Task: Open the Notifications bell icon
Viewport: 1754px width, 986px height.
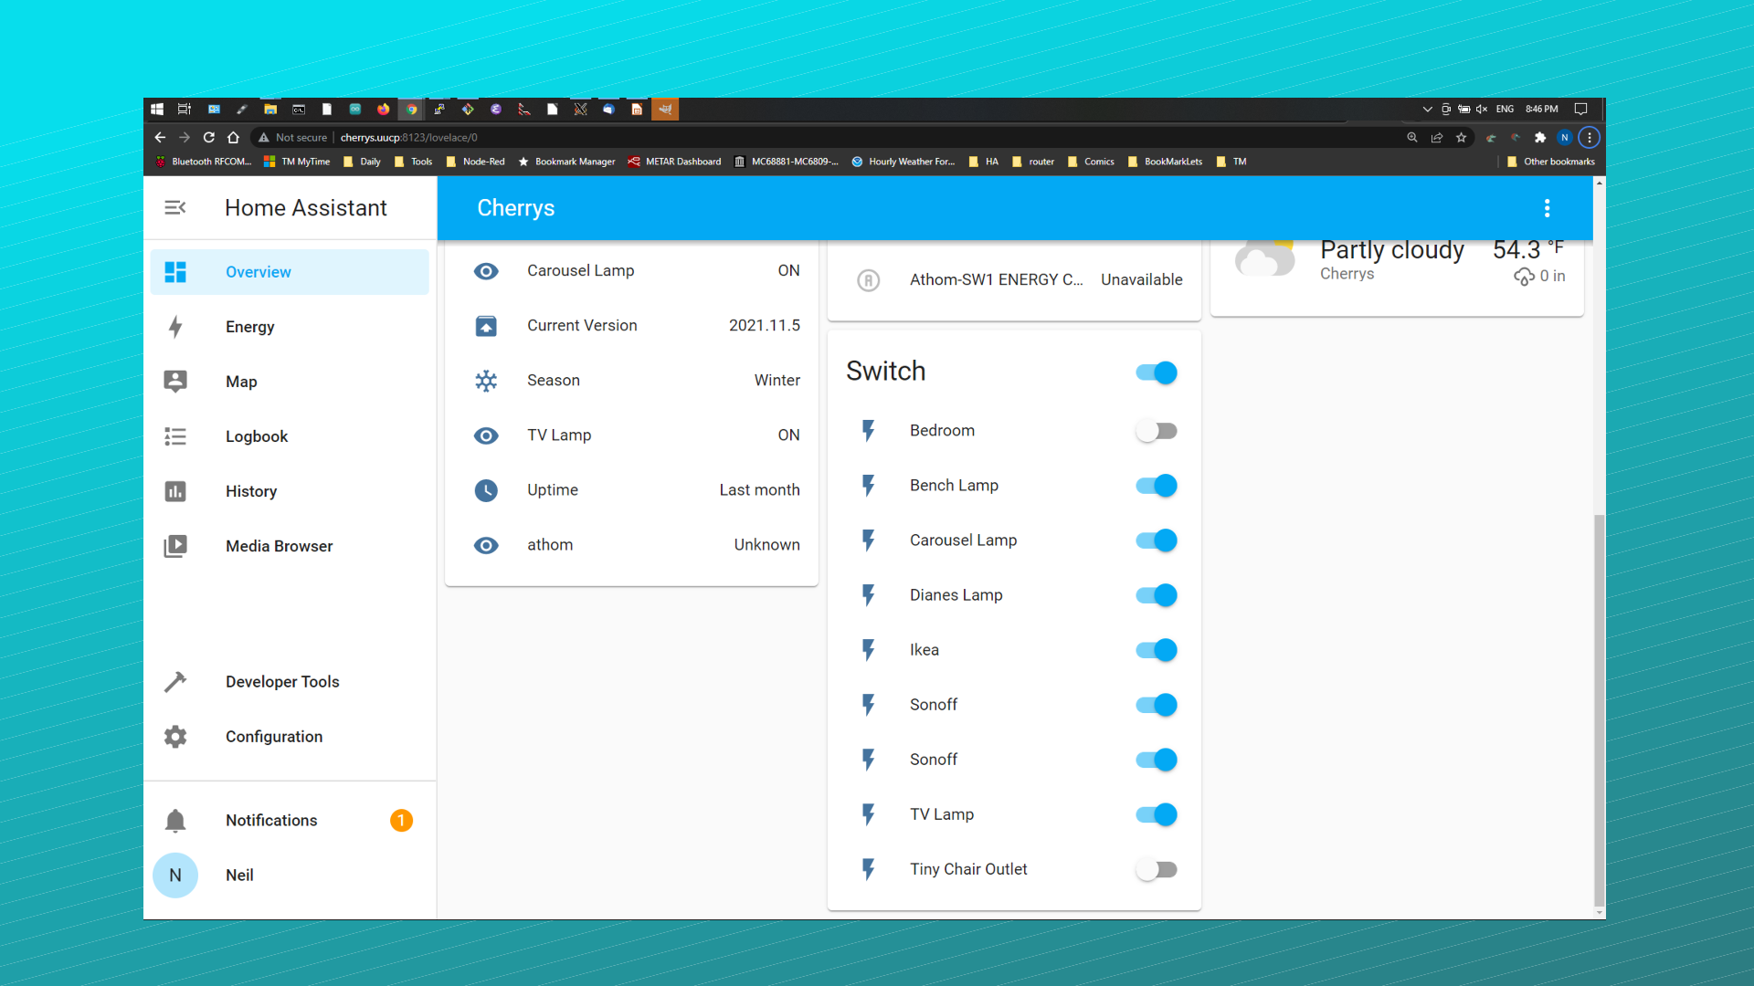Action: pyautogui.click(x=175, y=821)
